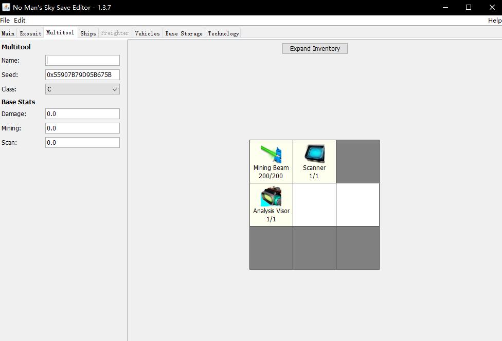
Task: Select the Multitool tab
Action: click(x=60, y=32)
